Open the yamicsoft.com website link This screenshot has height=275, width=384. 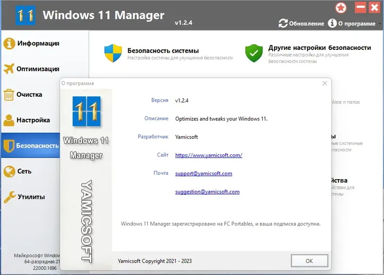click(209, 155)
